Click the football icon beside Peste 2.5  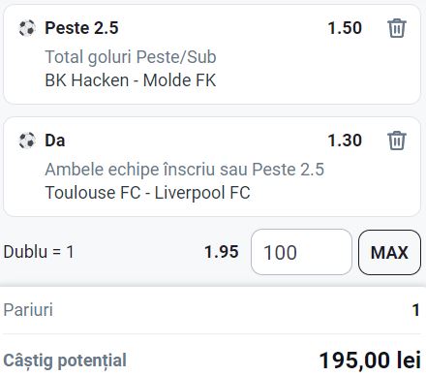(27, 28)
